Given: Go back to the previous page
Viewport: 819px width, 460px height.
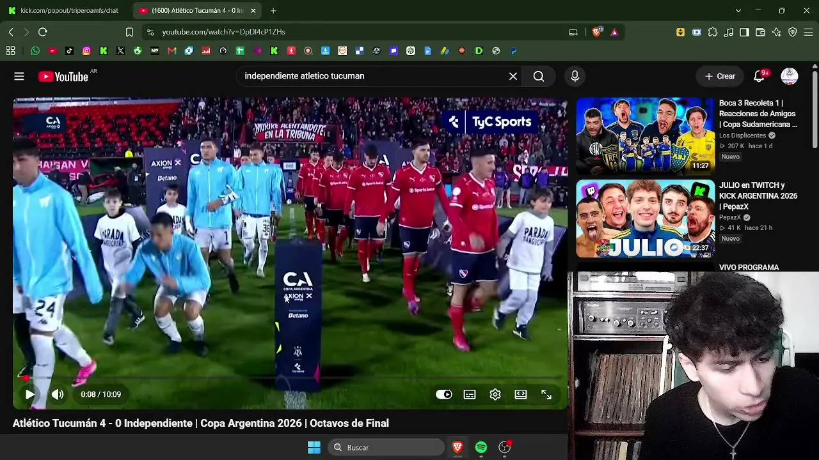Looking at the screenshot, I should pyautogui.click(x=11, y=32).
